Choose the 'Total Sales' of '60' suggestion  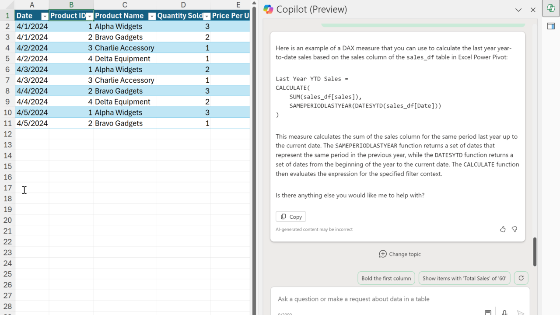464,278
